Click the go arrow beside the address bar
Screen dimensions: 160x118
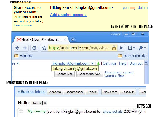tap(121, 48)
